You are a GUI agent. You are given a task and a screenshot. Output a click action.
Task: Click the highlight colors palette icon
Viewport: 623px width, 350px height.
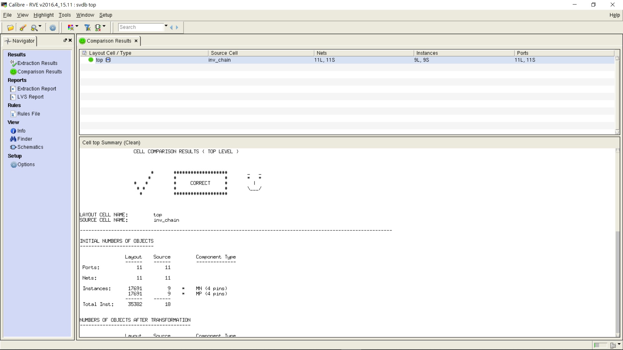click(71, 28)
